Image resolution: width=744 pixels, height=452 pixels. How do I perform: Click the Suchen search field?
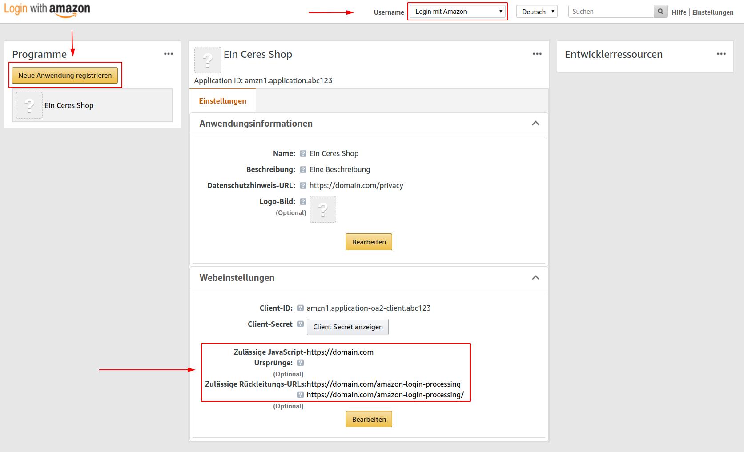coord(611,12)
